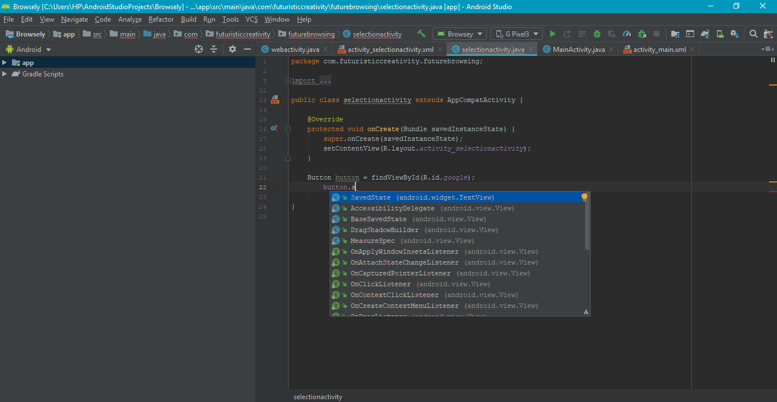This screenshot has height=402, width=777.
Task: Open Search Everywhere magnifier icon
Action: 754,34
